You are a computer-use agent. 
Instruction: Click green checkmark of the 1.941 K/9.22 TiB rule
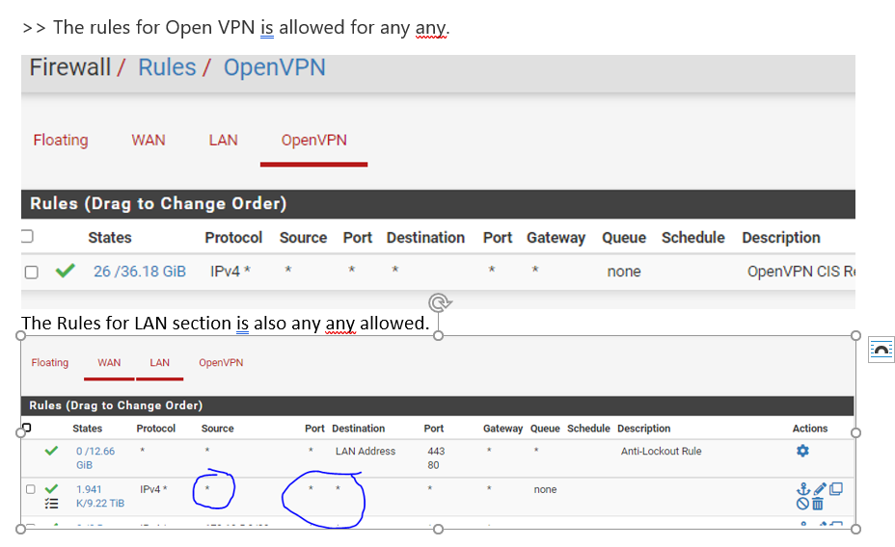(x=51, y=489)
